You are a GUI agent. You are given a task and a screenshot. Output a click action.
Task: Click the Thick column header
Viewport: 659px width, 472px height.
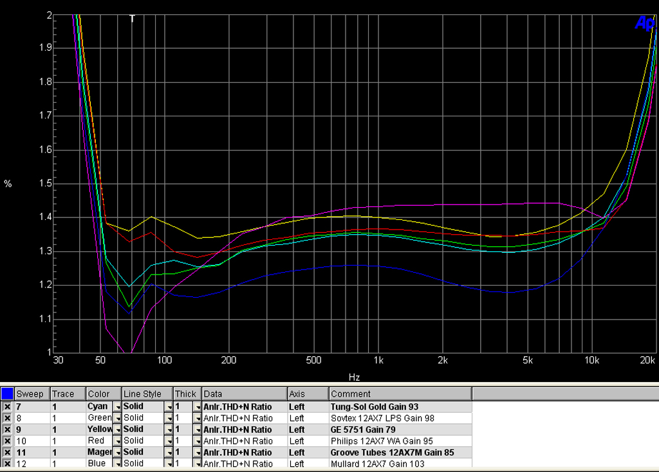coord(187,394)
